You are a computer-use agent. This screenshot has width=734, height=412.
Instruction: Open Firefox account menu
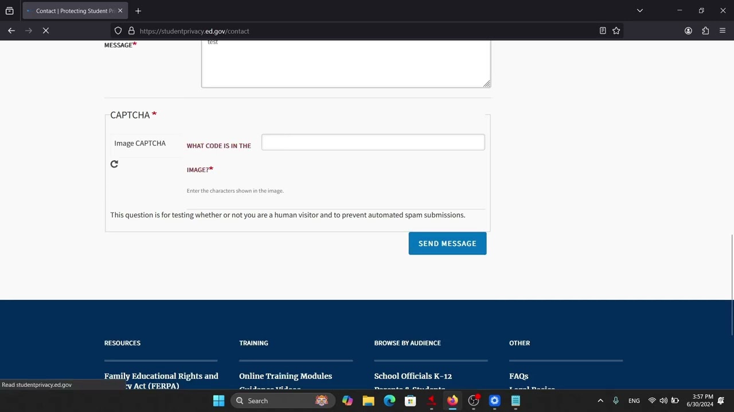688,31
